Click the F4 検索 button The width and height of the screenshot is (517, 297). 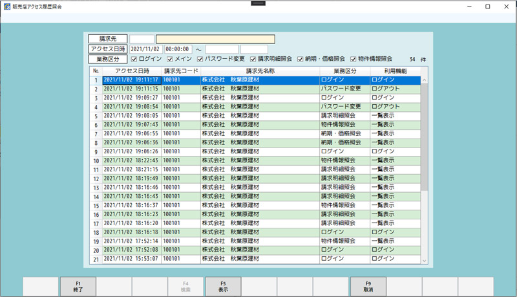pyautogui.click(x=185, y=287)
